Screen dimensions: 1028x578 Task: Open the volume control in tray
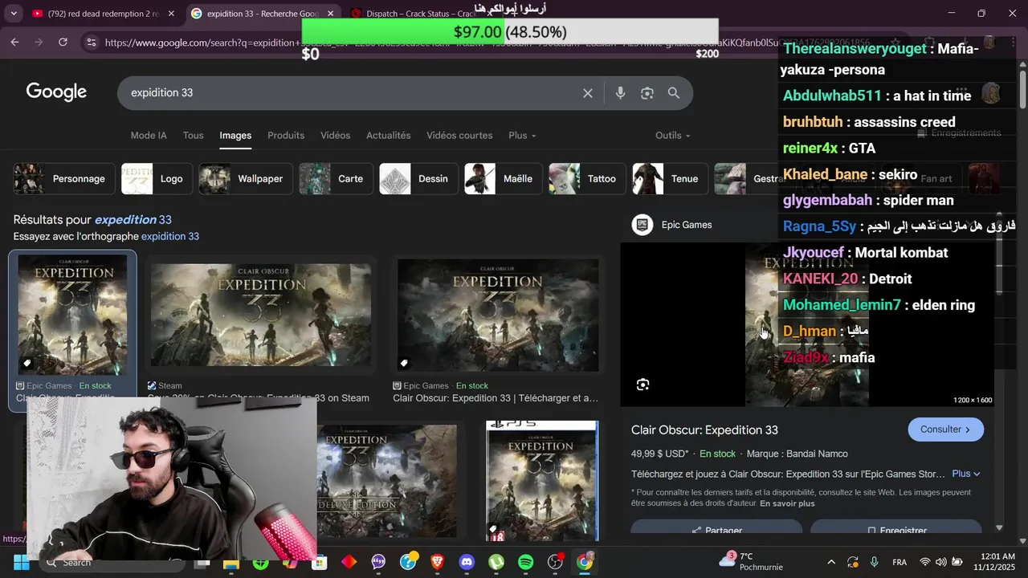point(941,562)
